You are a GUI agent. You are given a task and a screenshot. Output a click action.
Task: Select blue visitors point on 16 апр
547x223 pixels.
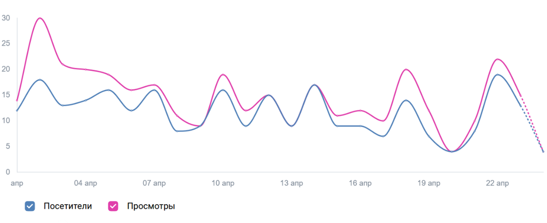pos(361,126)
